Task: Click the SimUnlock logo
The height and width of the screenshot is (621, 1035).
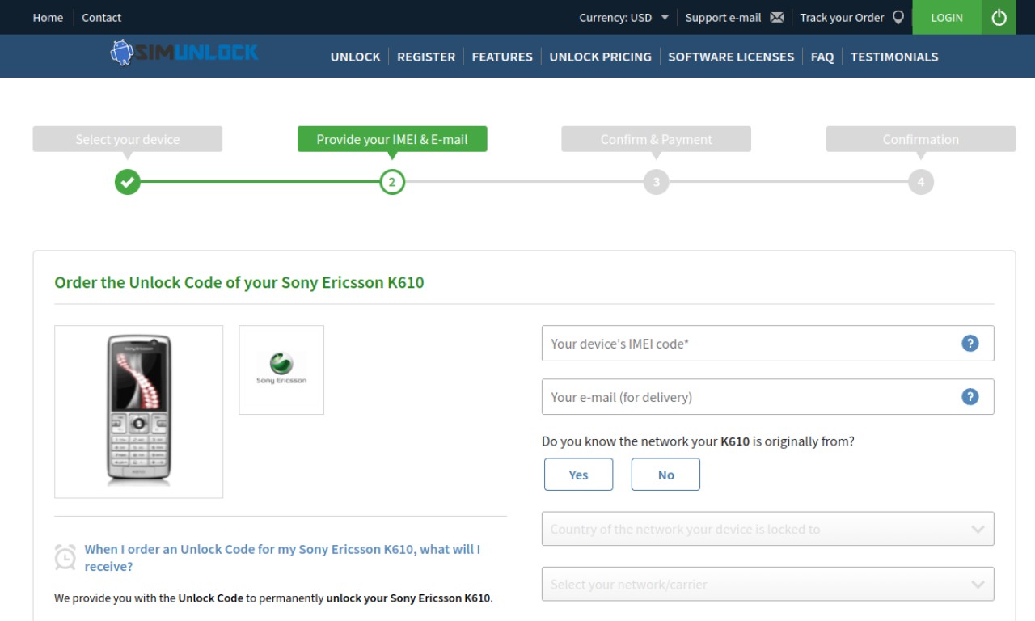Action: pyautogui.click(x=184, y=53)
